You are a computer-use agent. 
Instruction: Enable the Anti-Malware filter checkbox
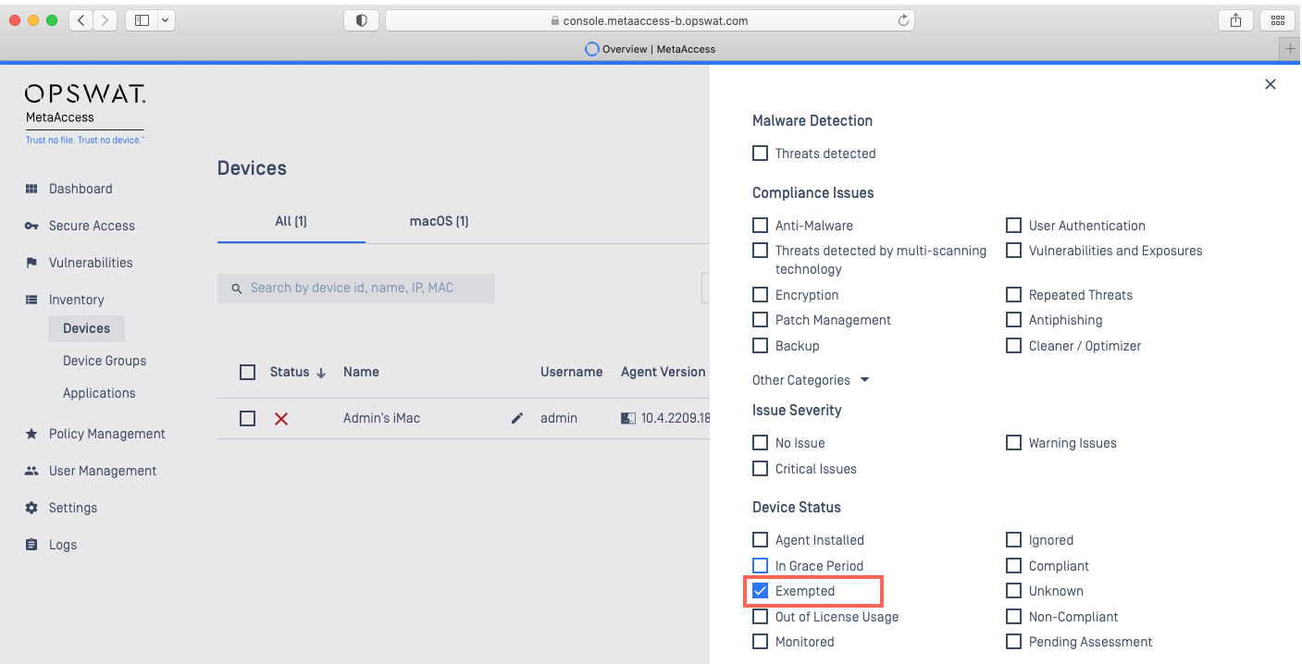[760, 226]
